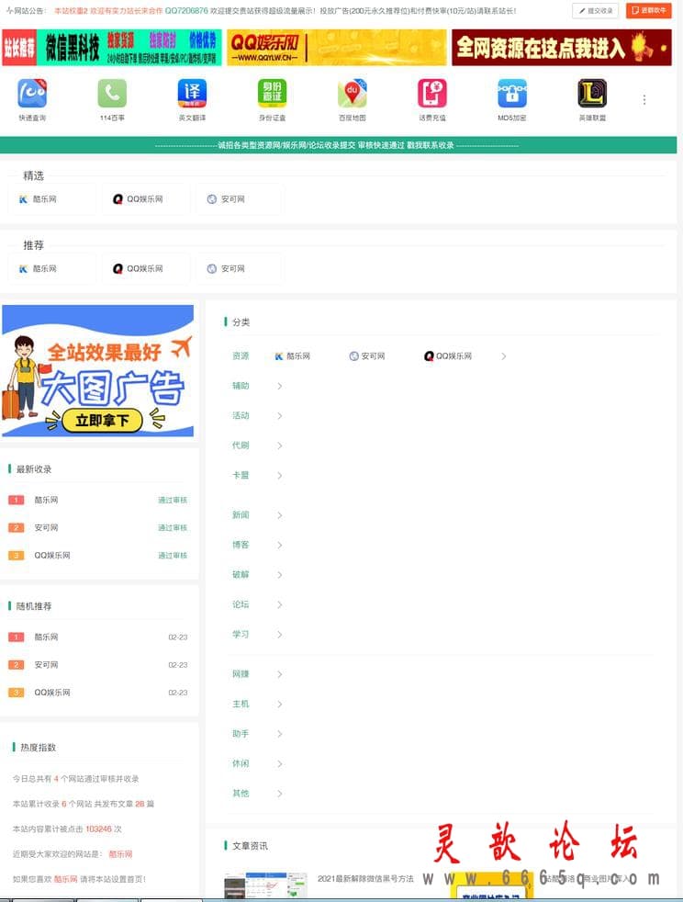Click 酷乐网 logo in 精选 section
683x902 pixels.
[x=23, y=199]
